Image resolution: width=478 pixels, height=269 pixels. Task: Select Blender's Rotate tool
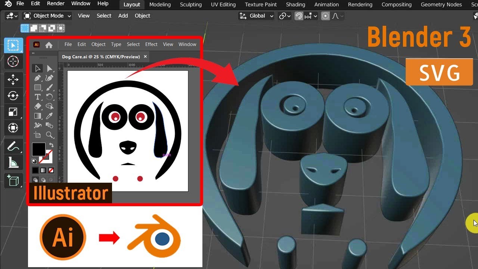(13, 96)
